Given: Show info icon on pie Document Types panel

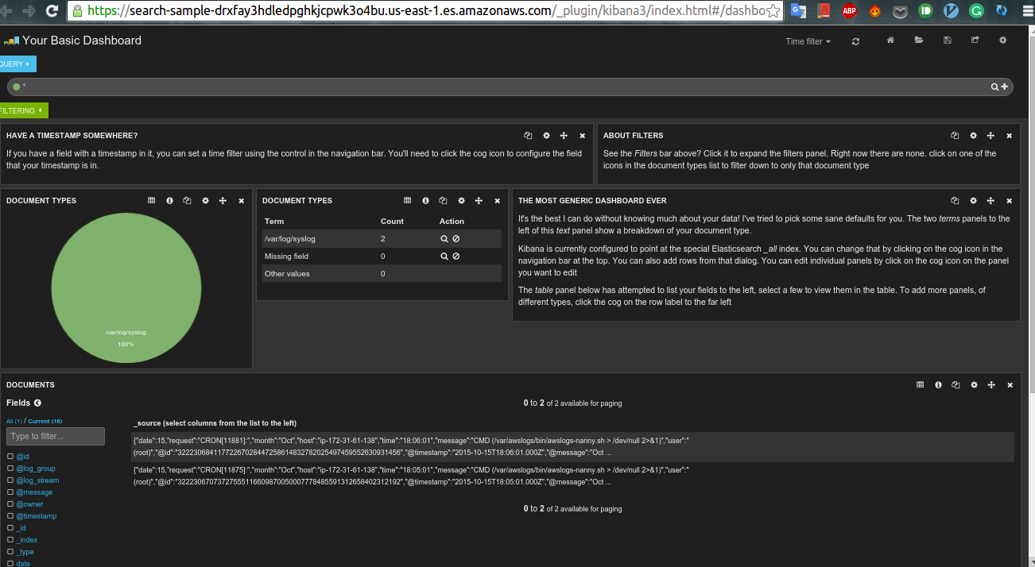Looking at the screenshot, I should (169, 201).
